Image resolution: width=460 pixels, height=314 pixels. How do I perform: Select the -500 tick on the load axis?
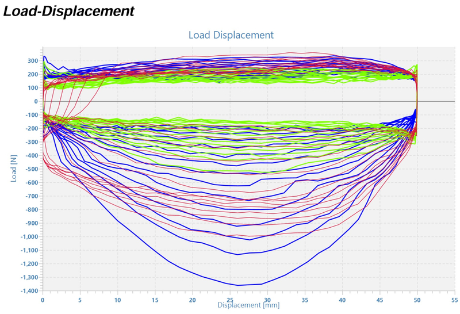pos(31,169)
